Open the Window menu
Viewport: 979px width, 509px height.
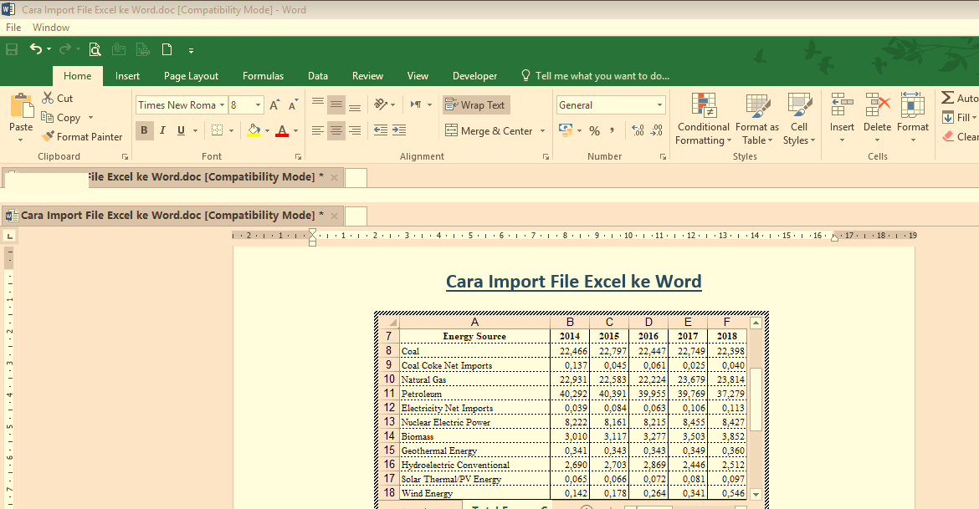[51, 27]
